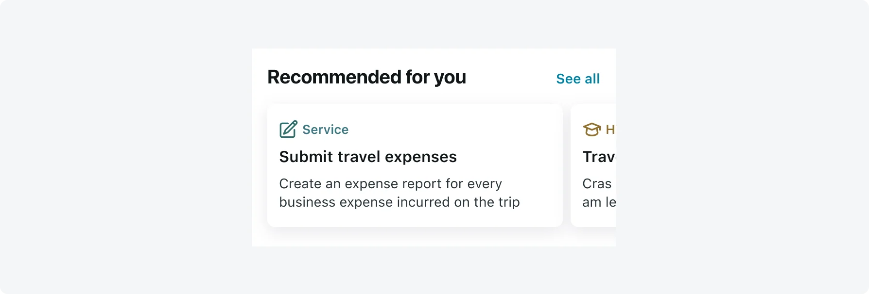Click the Recommended for you heading
The image size is (869, 294).
coord(366,77)
